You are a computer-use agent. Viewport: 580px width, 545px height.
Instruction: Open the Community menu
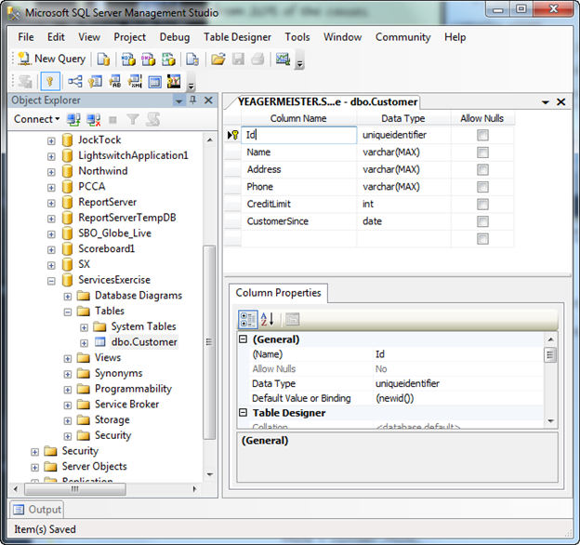click(403, 37)
